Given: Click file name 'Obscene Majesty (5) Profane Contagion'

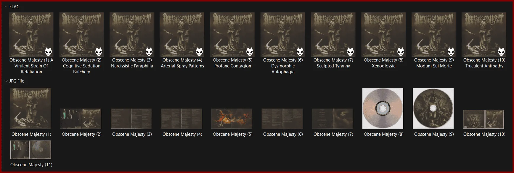Looking at the screenshot, I should (233, 63).
